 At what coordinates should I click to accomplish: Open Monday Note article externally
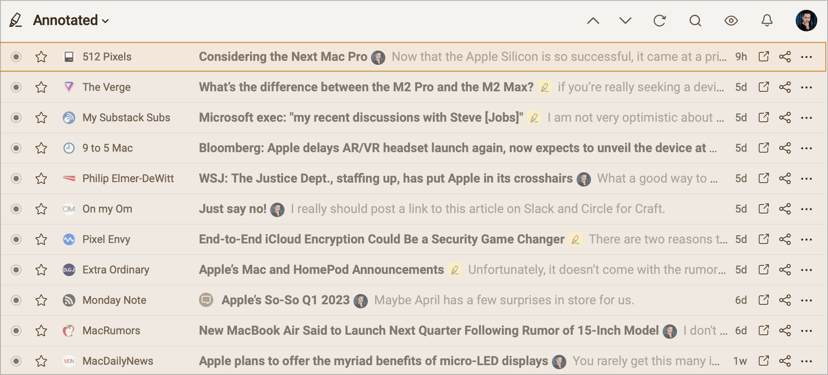pos(764,300)
